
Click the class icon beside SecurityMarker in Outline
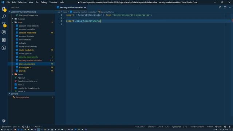(x=14, y=98)
